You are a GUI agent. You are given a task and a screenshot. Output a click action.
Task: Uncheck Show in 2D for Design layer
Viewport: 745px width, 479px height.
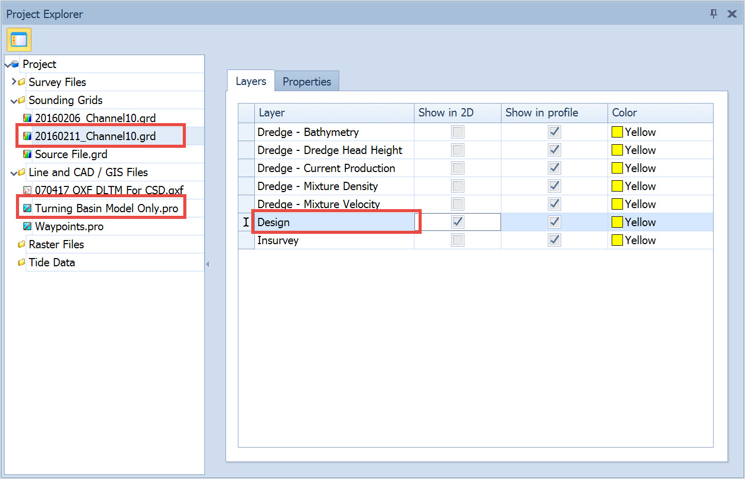457,222
